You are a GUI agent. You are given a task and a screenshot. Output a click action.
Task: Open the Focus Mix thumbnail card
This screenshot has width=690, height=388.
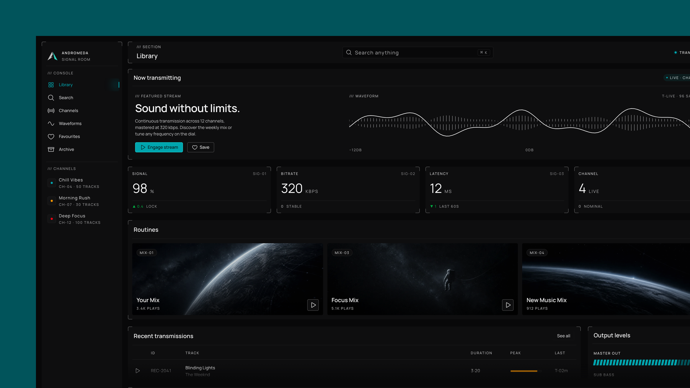click(x=423, y=279)
